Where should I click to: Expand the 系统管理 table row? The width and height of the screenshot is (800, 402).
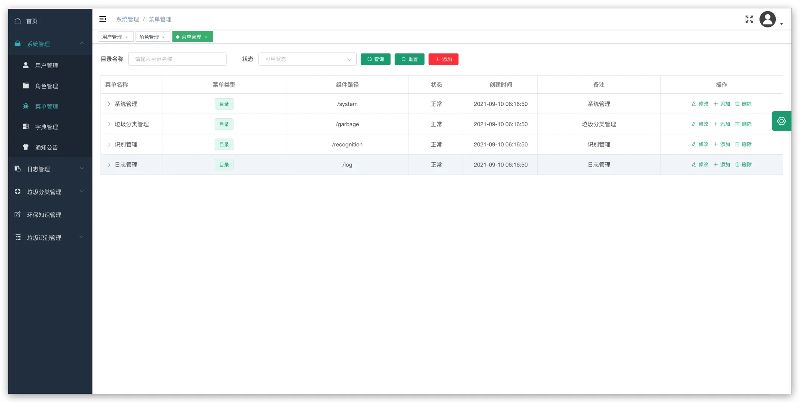coord(109,104)
